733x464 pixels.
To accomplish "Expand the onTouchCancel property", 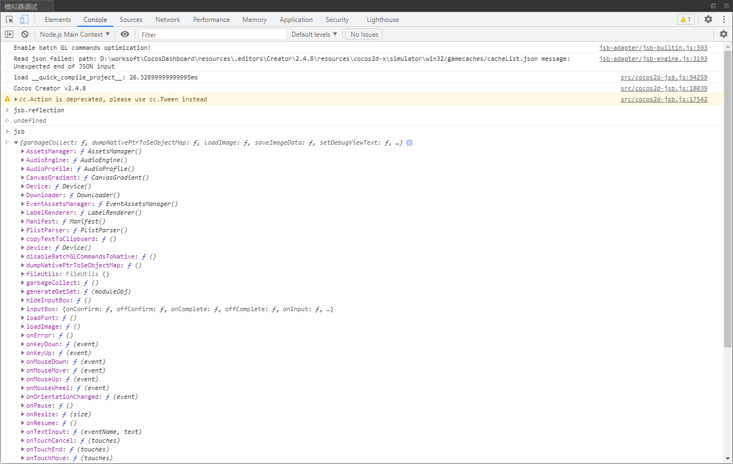I will pos(23,440).
